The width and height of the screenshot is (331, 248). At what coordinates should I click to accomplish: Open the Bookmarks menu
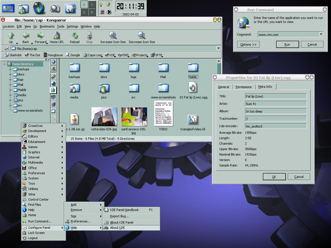[47, 26]
